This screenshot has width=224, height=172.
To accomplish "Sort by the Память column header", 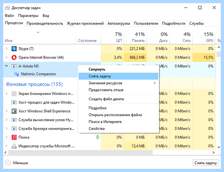I will coord(136,37).
